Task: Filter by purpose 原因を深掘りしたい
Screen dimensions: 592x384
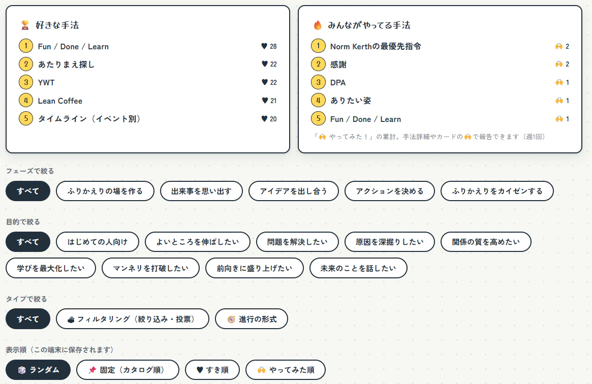Action: click(390, 242)
